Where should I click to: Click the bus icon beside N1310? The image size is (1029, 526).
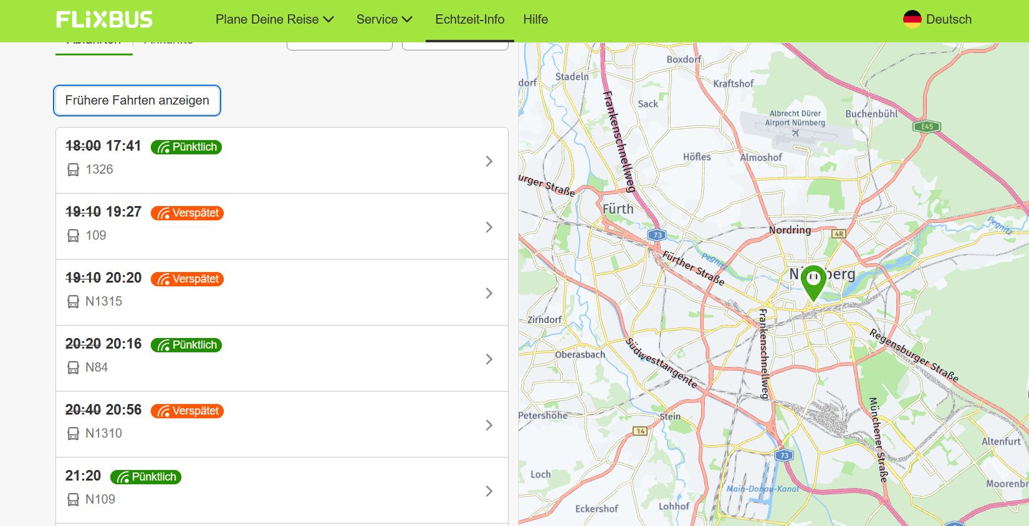click(x=73, y=433)
